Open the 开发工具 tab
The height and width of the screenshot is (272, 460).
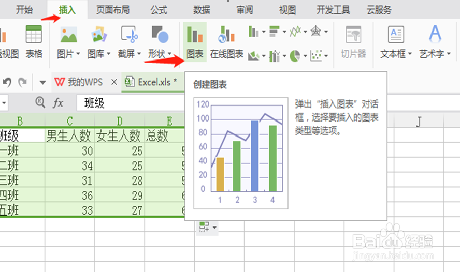[x=333, y=10]
